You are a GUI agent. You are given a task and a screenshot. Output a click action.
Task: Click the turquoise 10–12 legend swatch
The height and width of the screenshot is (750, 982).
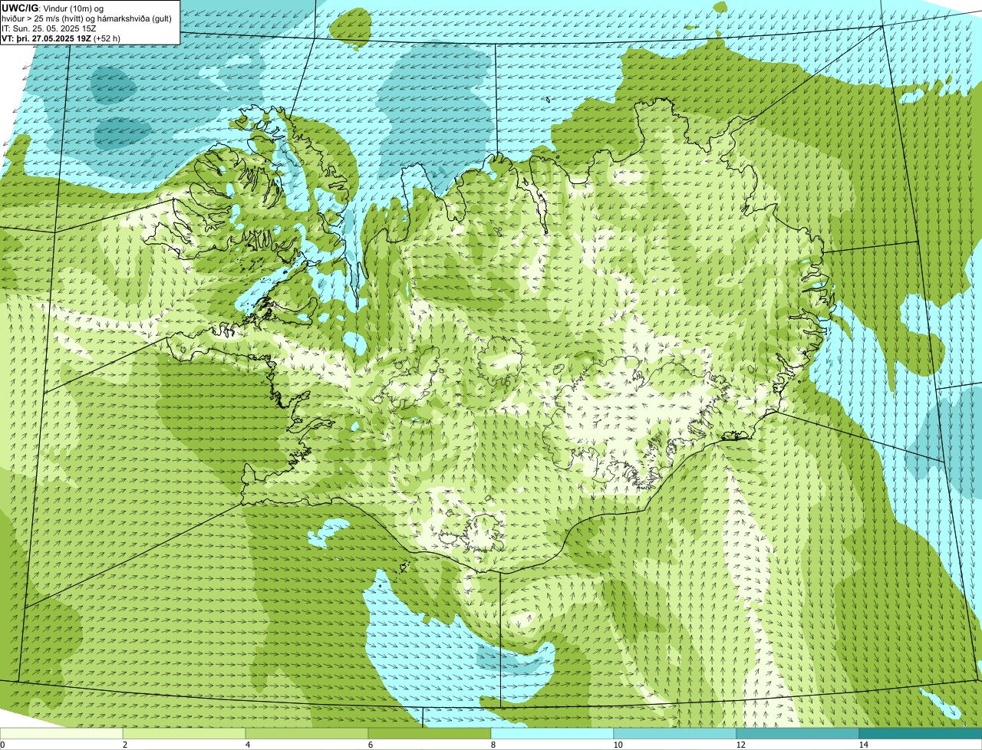pos(675,734)
